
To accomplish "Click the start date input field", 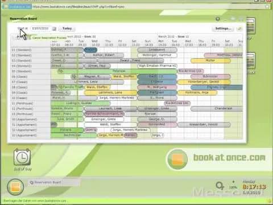I will (x=40, y=28).
